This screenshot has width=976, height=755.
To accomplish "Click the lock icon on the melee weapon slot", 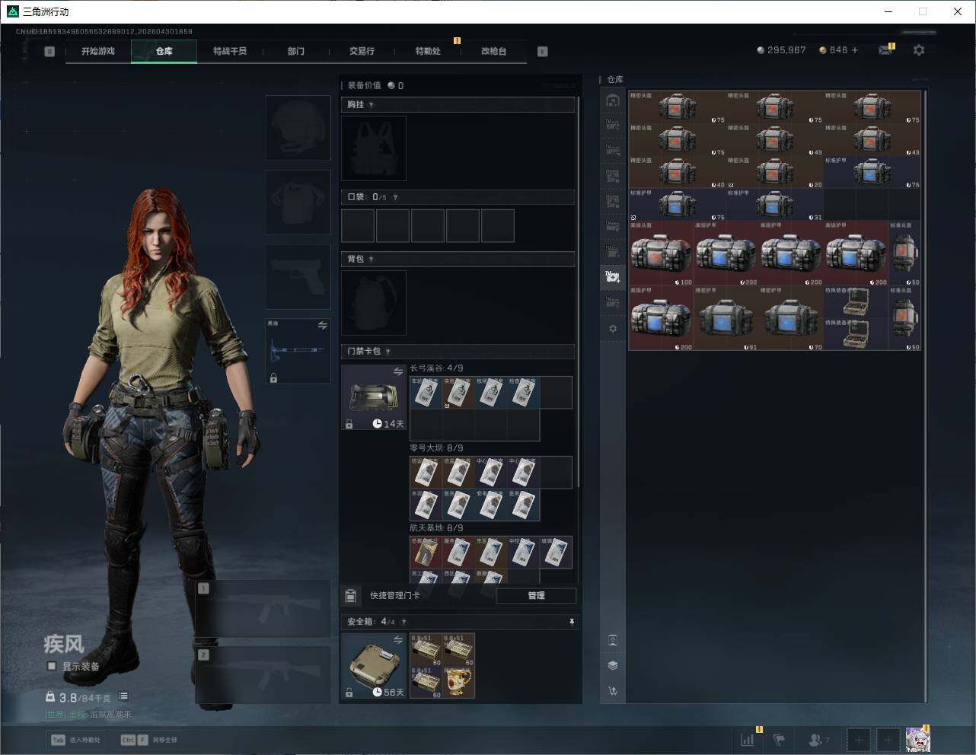I will coord(273,377).
